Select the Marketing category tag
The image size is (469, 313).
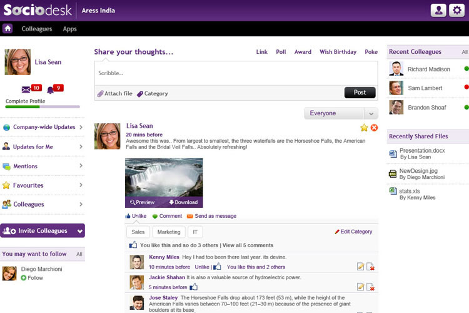pos(169,232)
